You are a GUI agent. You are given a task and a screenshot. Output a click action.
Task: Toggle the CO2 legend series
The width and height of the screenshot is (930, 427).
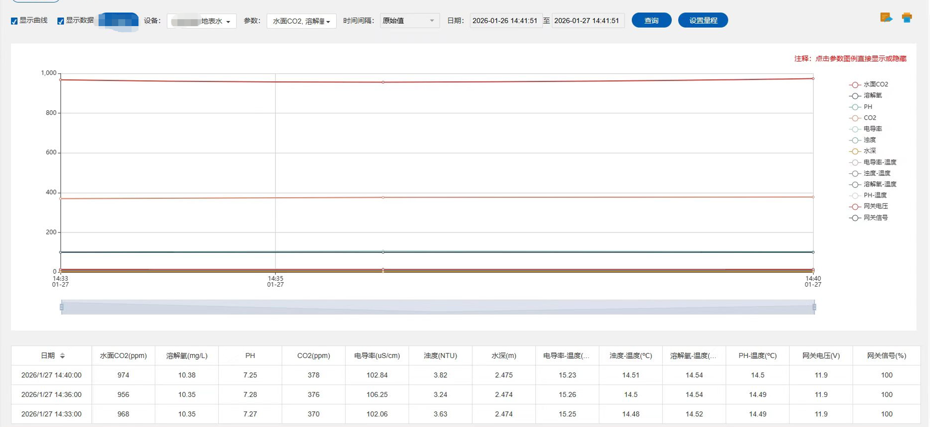tap(863, 118)
